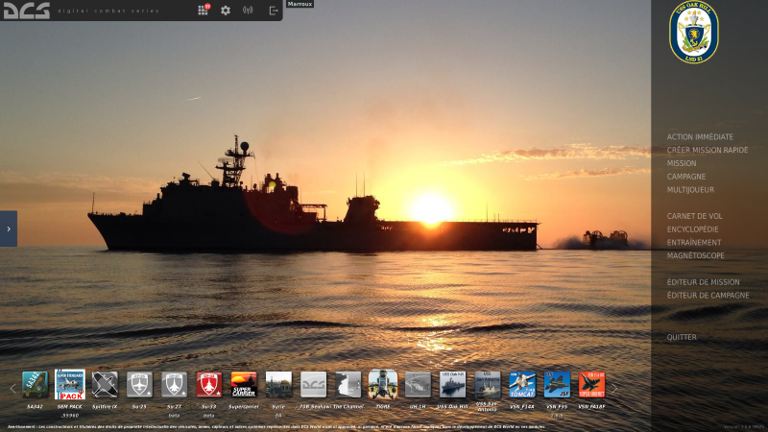The height and width of the screenshot is (432, 768).
Task: Open CRÉER MISSION RAPIDE
Action: tap(708, 151)
